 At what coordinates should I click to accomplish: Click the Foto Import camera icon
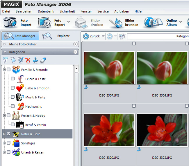point(10,23)
